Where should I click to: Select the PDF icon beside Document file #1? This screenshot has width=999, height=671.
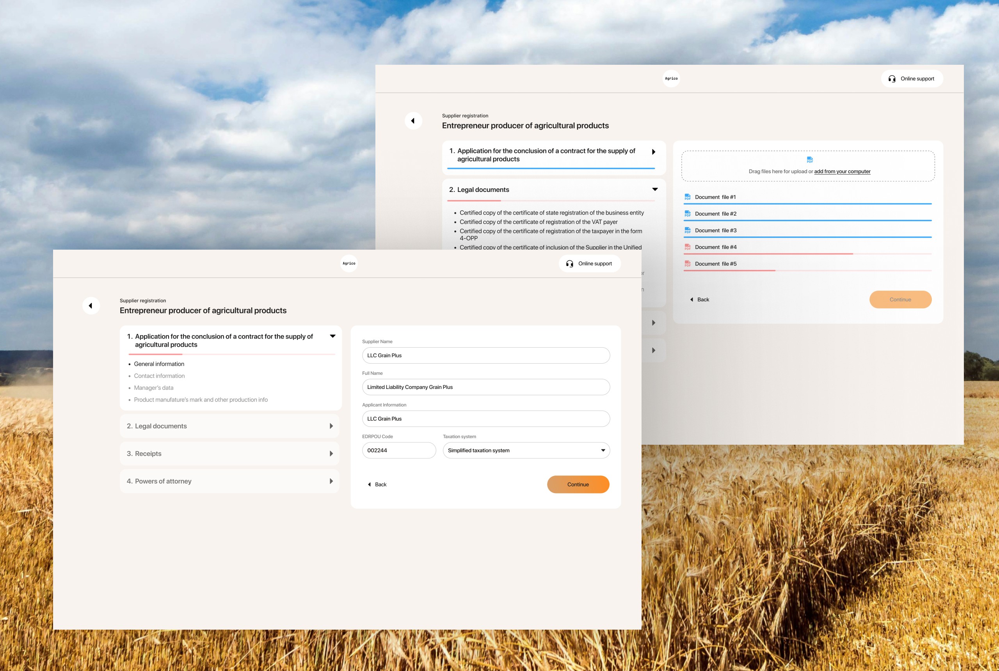[688, 197]
